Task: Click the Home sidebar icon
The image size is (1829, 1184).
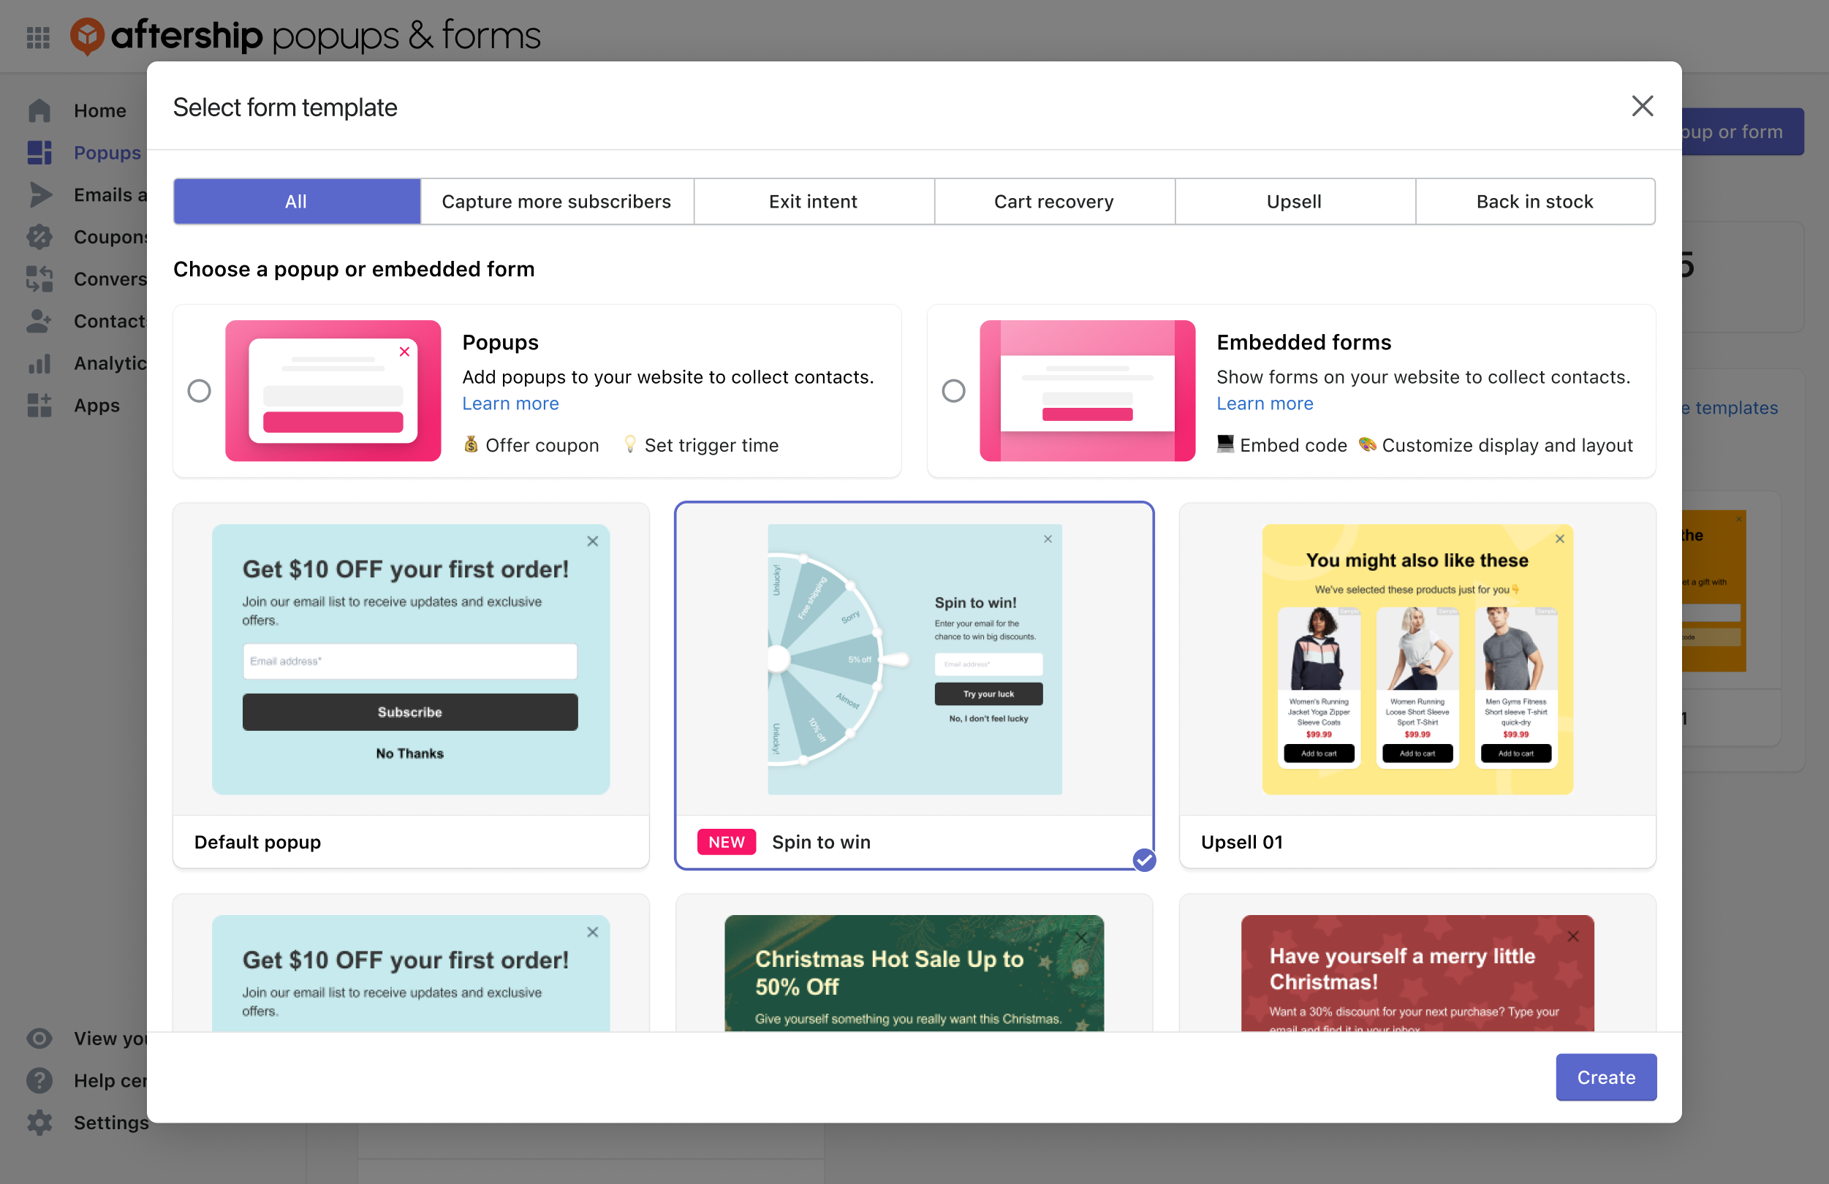Action: click(39, 110)
